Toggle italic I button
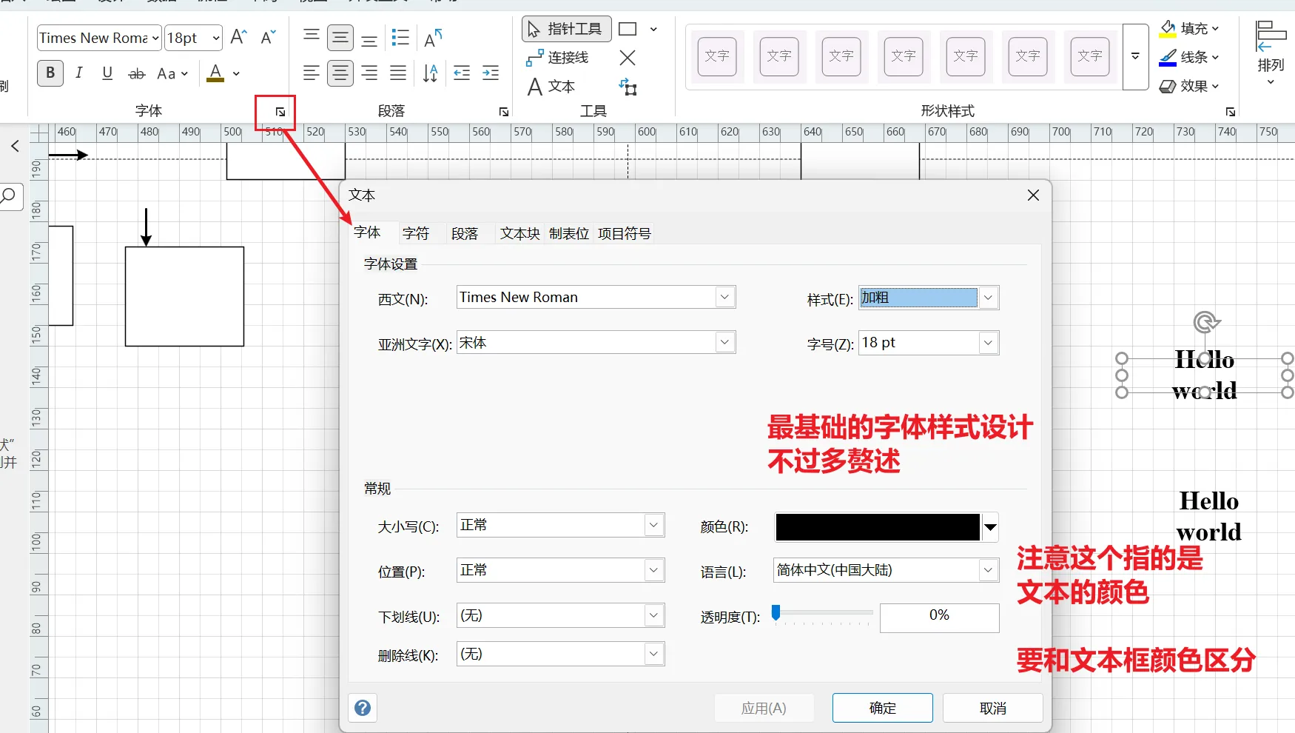The image size is (1295, 733). pyautogui.click(x=78, y=73)
